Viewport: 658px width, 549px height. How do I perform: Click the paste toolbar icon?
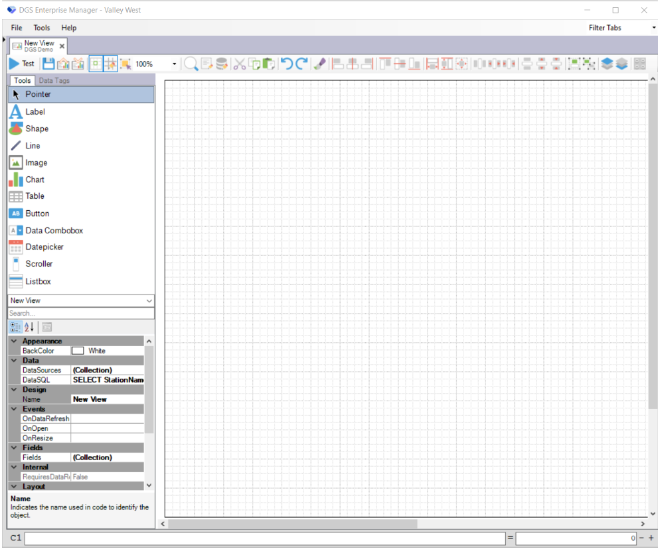coord(268,63)
